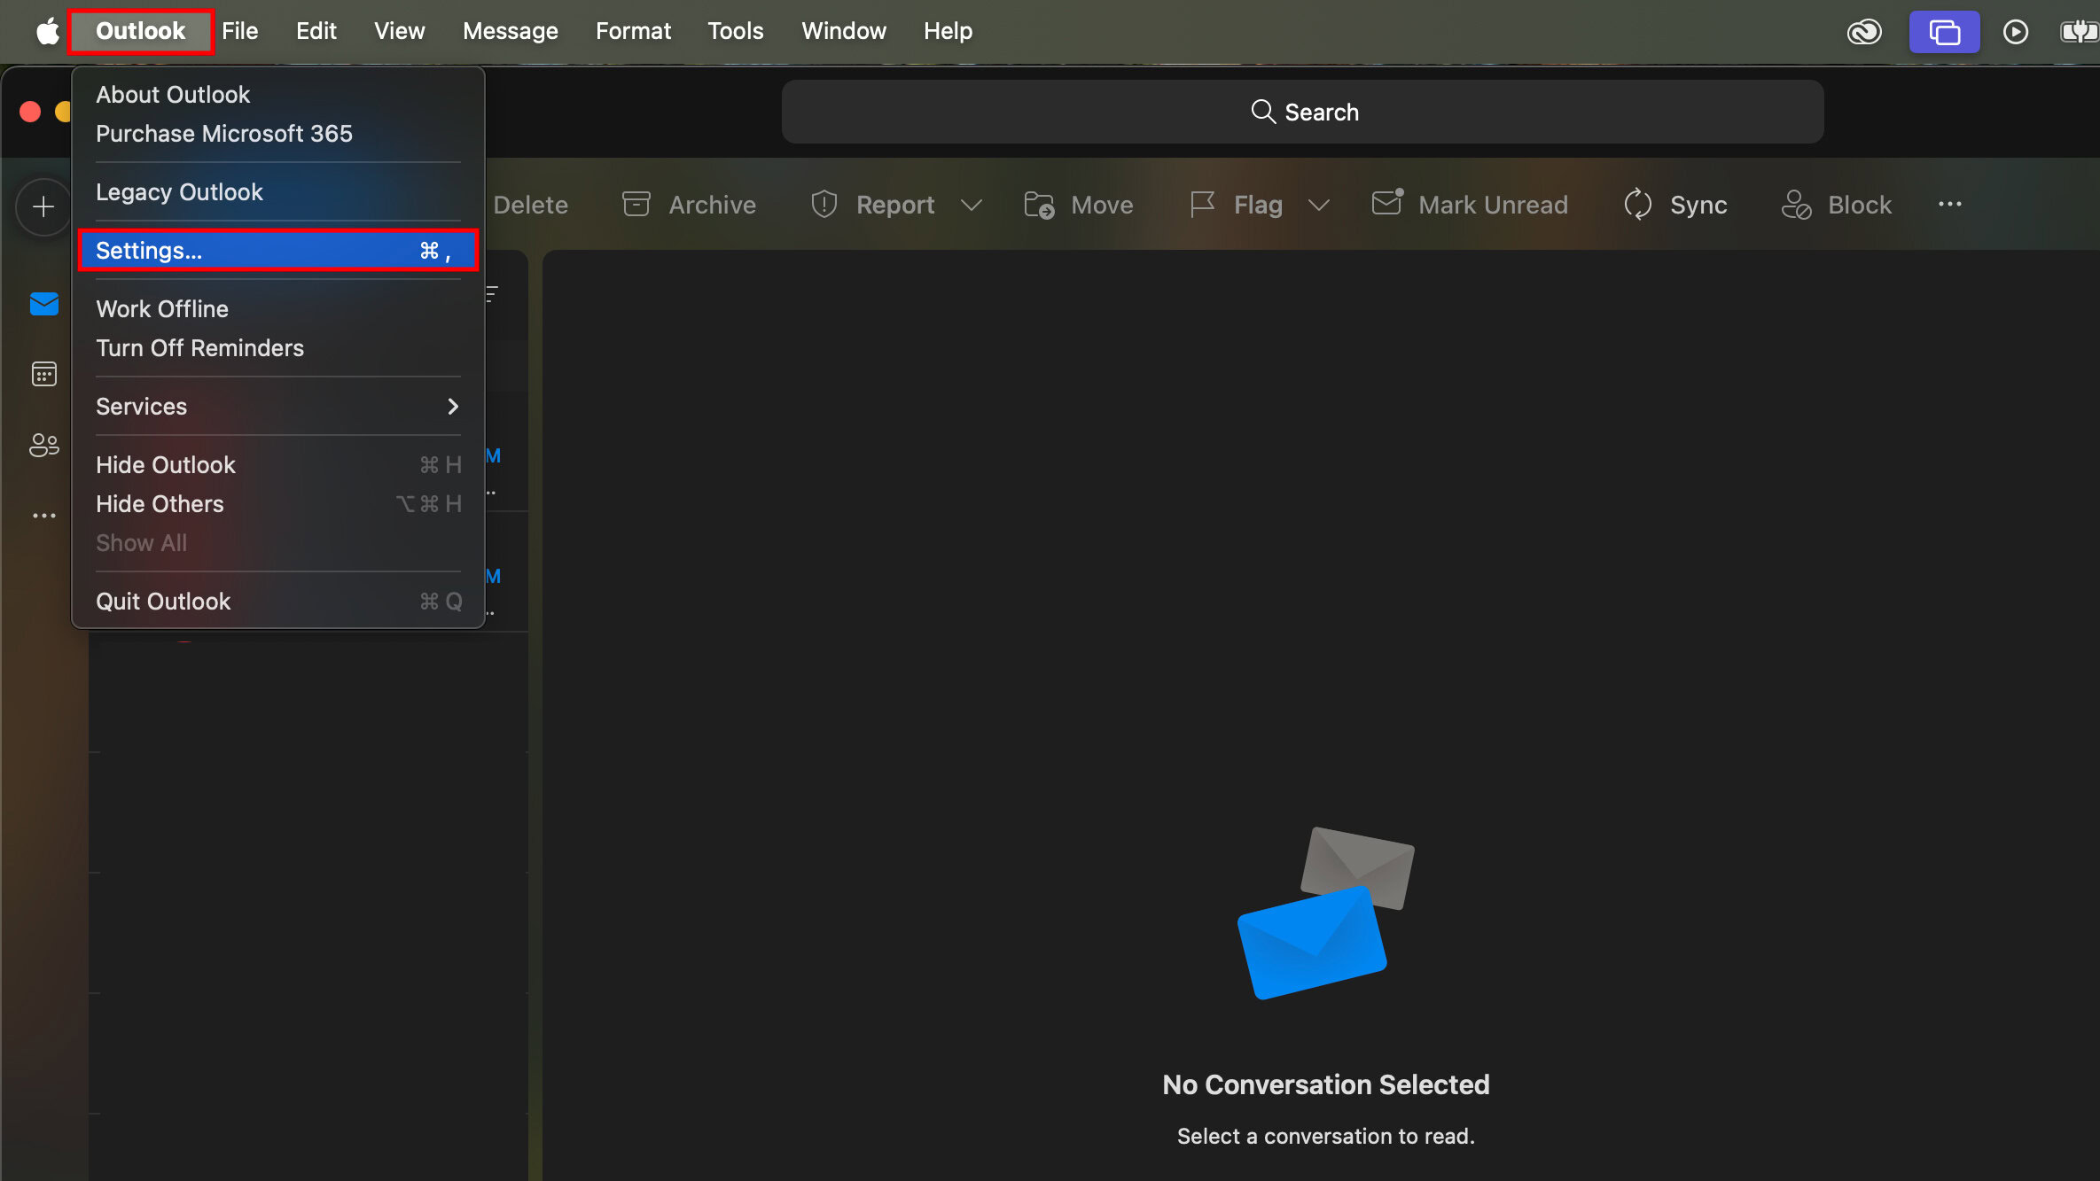Open the People contacts icon
The height and width of the screenshot is (1181, 2100).
[43, 445]
